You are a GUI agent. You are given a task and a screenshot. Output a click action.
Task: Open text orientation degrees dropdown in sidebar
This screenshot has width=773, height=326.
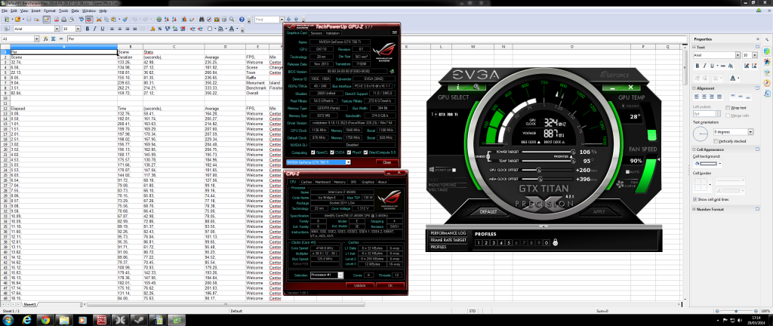751,132
